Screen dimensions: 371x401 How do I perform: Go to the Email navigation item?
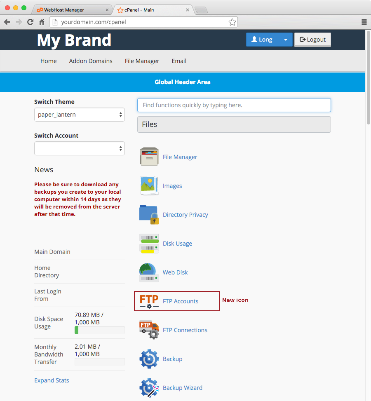tap(179, 61)
